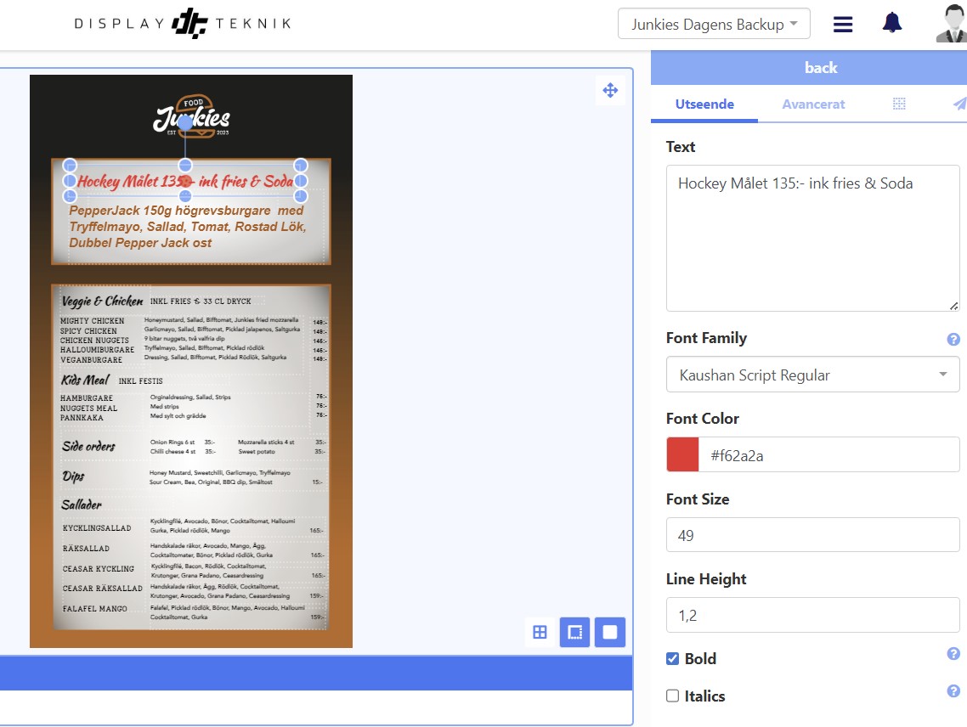Enable the Italics checkbox
967x727 pixels.
672,696
